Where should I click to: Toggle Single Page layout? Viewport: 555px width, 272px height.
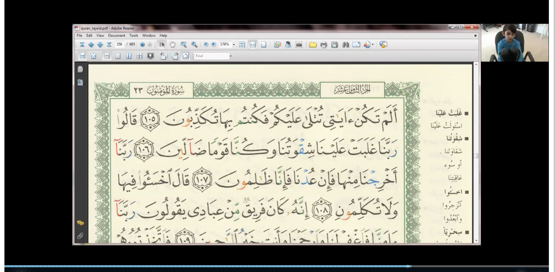click(x=118, y=56)
